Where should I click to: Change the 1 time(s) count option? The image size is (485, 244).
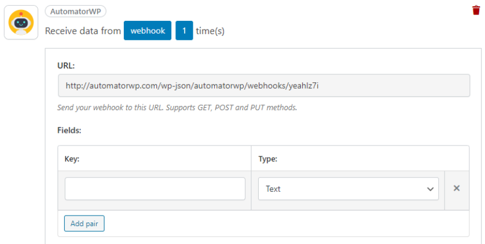point(185,31)
